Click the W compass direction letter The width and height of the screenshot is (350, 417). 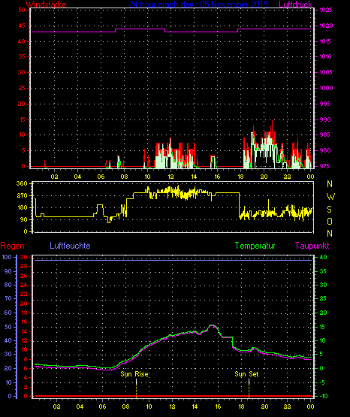[x=330, y=197]
